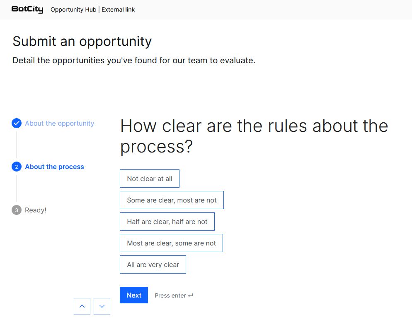412x324 pixels.
Task: Click the Opportunity Hub header link
Action: [x=73, y=10]
